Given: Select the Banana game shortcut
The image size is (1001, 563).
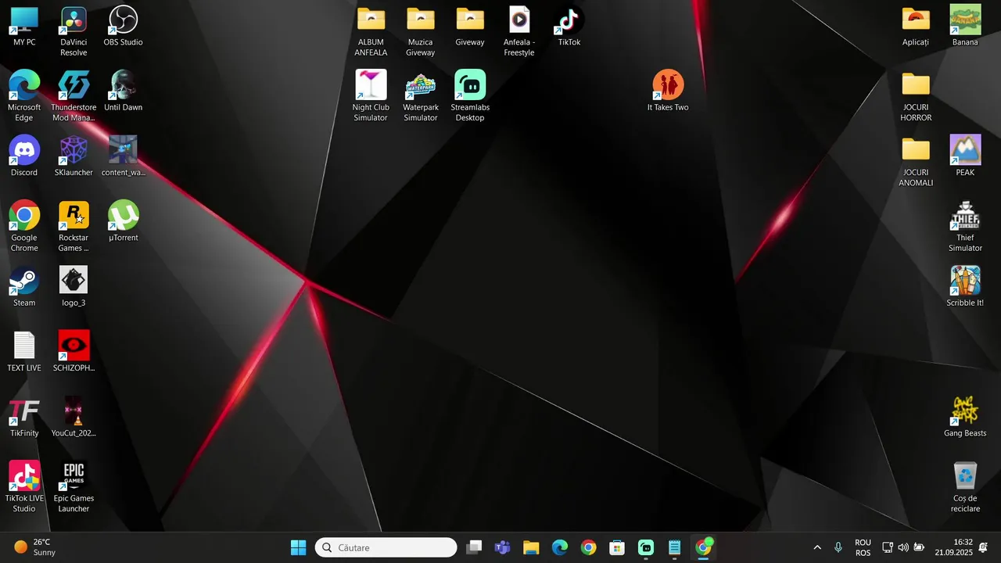Looking at the screenshot, I should [965, 27].
